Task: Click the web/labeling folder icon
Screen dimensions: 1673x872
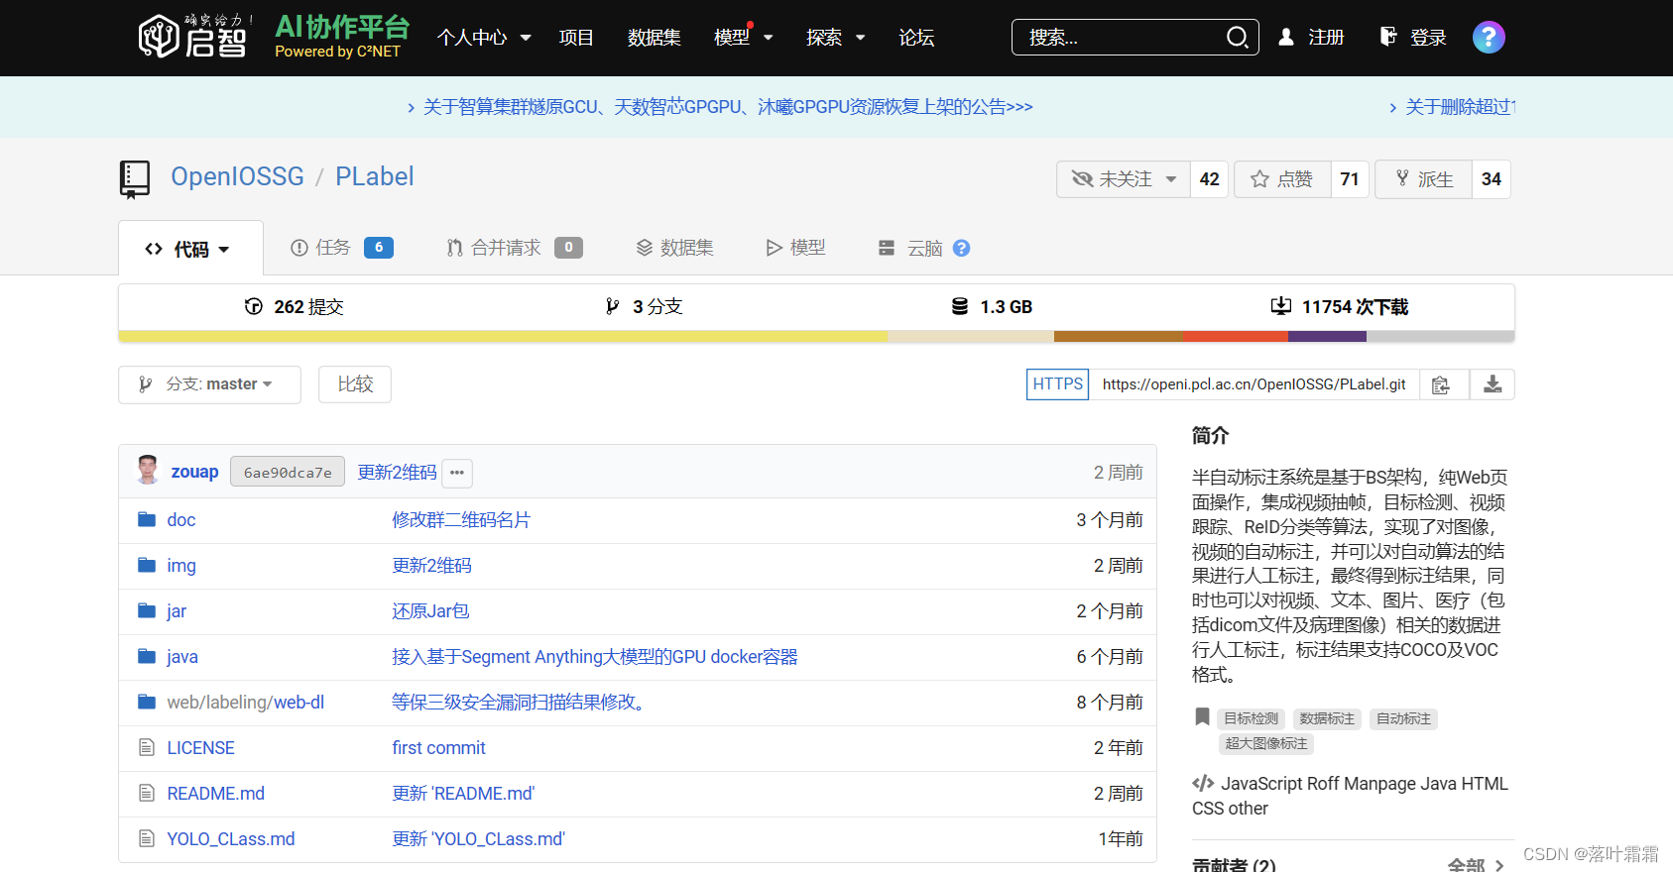Action: point(147,702)
